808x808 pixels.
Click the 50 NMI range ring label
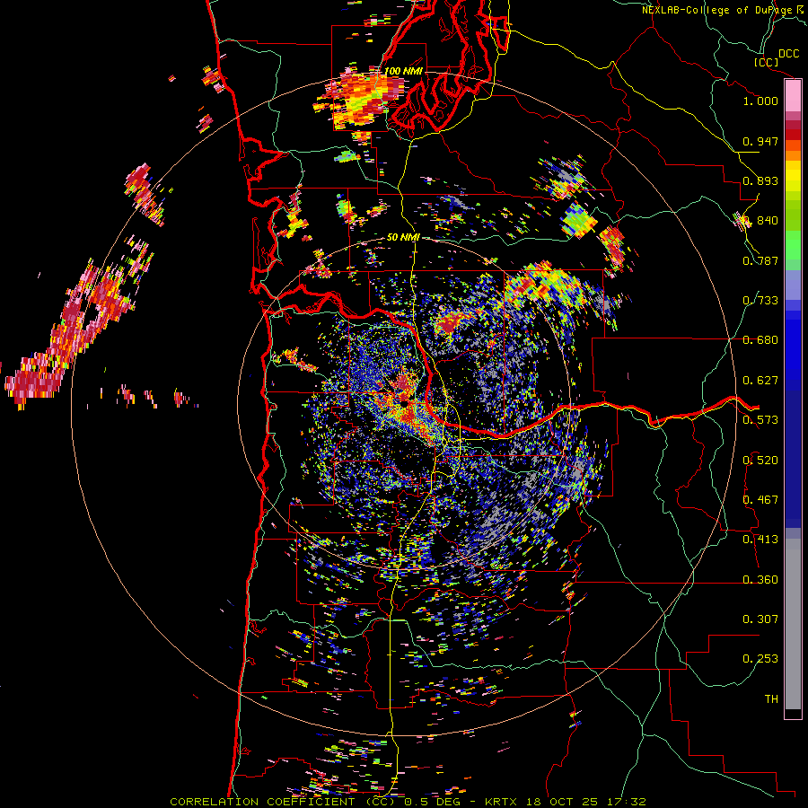(x=403, y=237)
